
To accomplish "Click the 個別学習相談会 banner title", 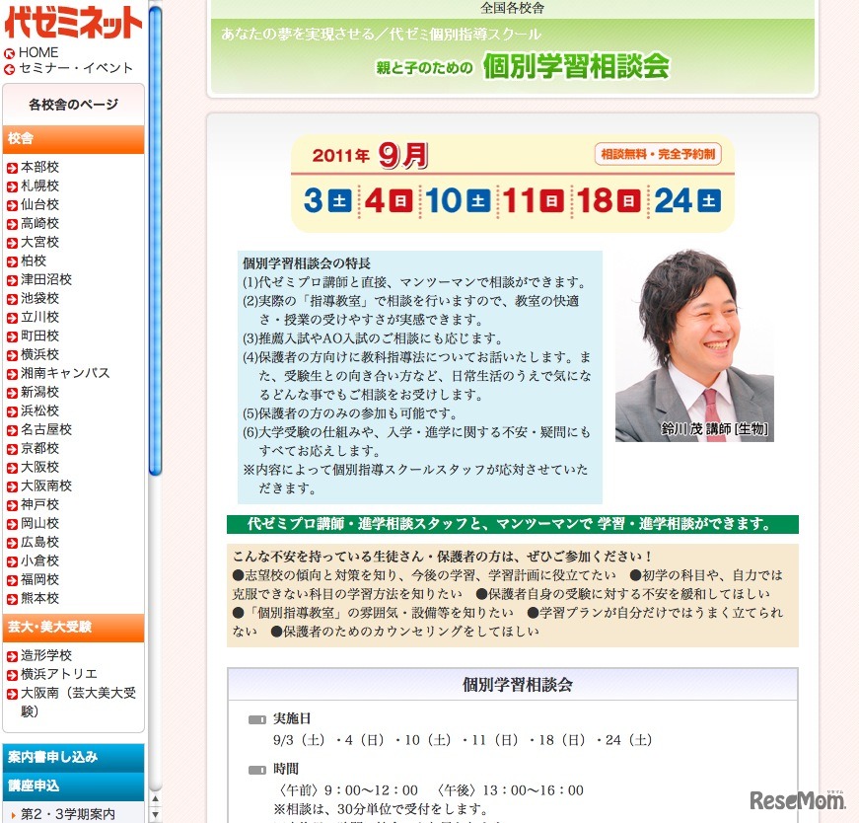I will pos(576,66).
